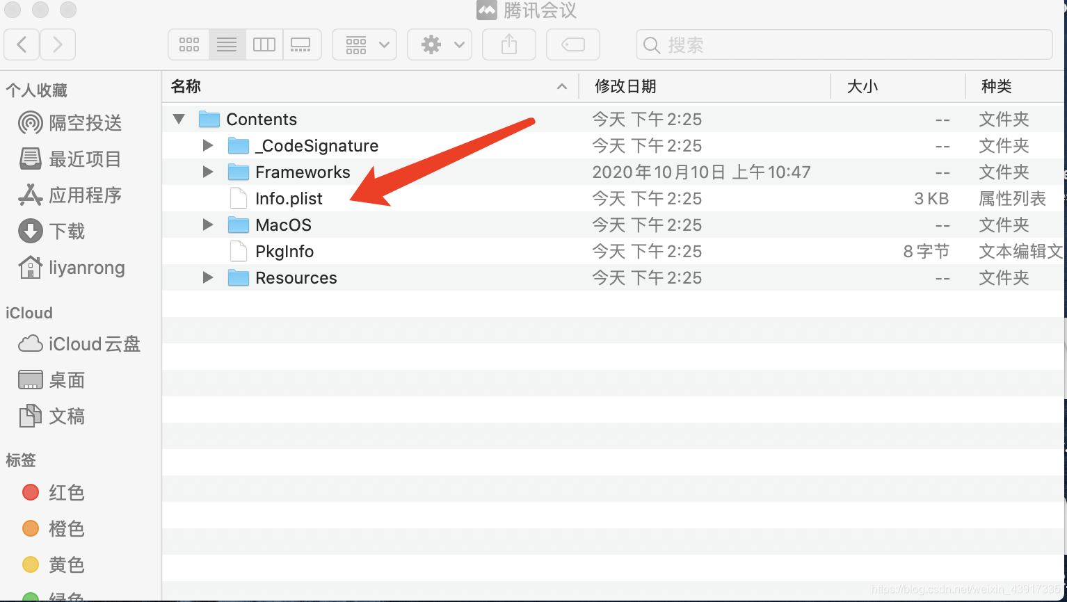Screen dimensions: 1067x602
Task: Expand the Resources folder
Action: [x=207, y=277]
